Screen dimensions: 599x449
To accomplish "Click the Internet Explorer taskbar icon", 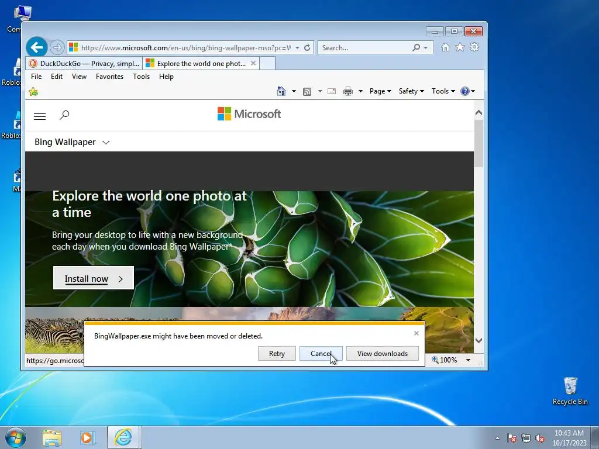I will (x=123, y=437).
